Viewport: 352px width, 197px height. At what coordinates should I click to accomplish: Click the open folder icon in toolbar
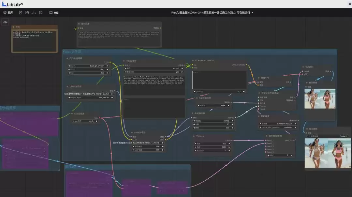tap(27, 13)
